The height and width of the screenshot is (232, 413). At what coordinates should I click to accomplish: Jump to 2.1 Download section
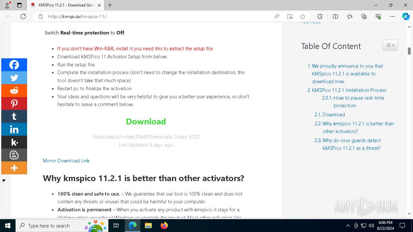(x=334, y=115)
